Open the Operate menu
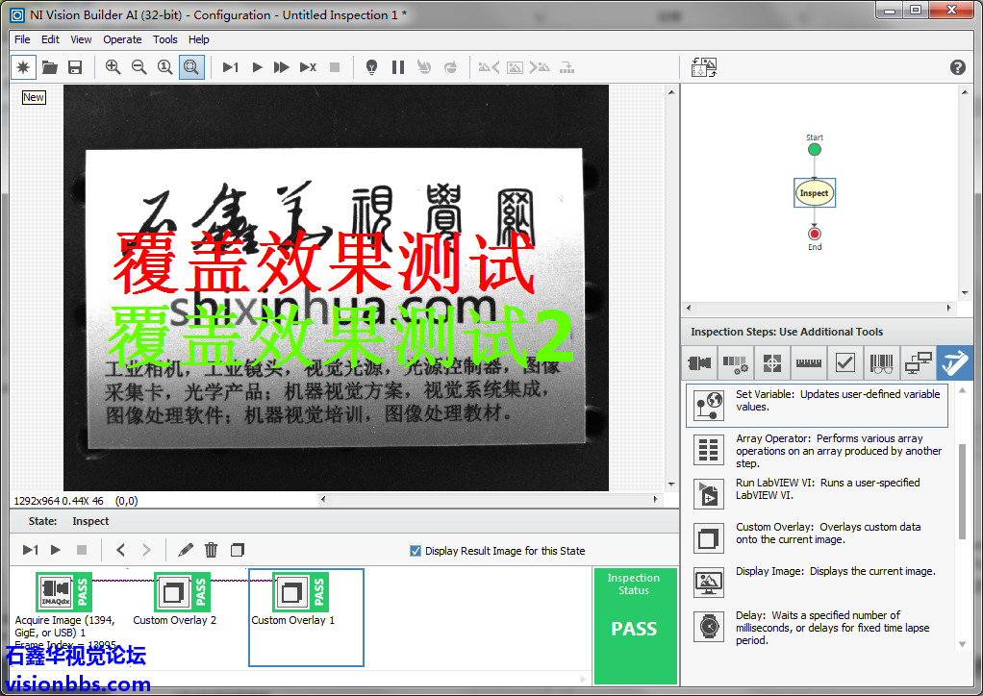983x696 pixels. (122, 39)
